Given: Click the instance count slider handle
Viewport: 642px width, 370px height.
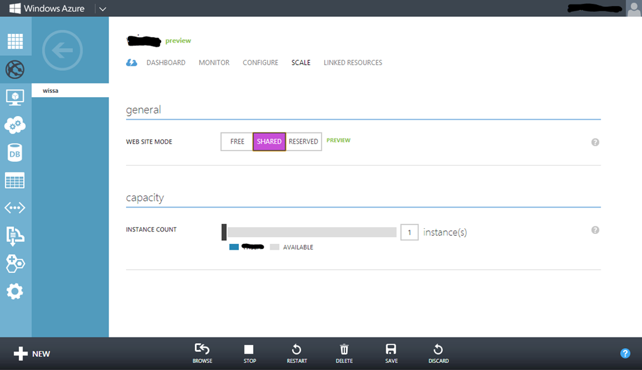Looking at the screenshot, I should coord(224,232).
